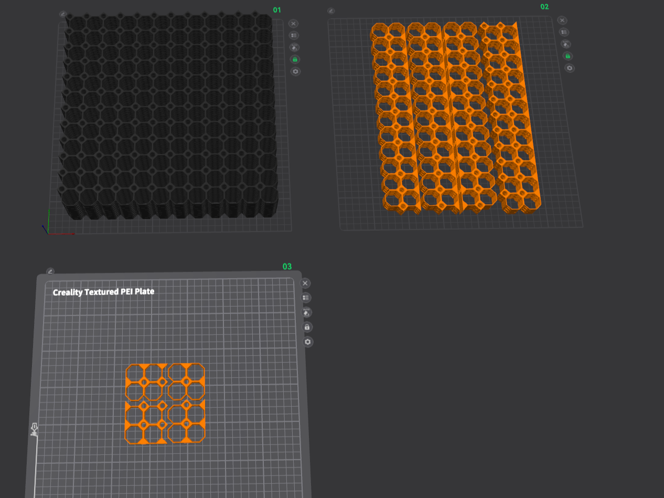This screenshot has width=664, height=498.
Task: Click plate number 01 label
Action: coord(277,10)
